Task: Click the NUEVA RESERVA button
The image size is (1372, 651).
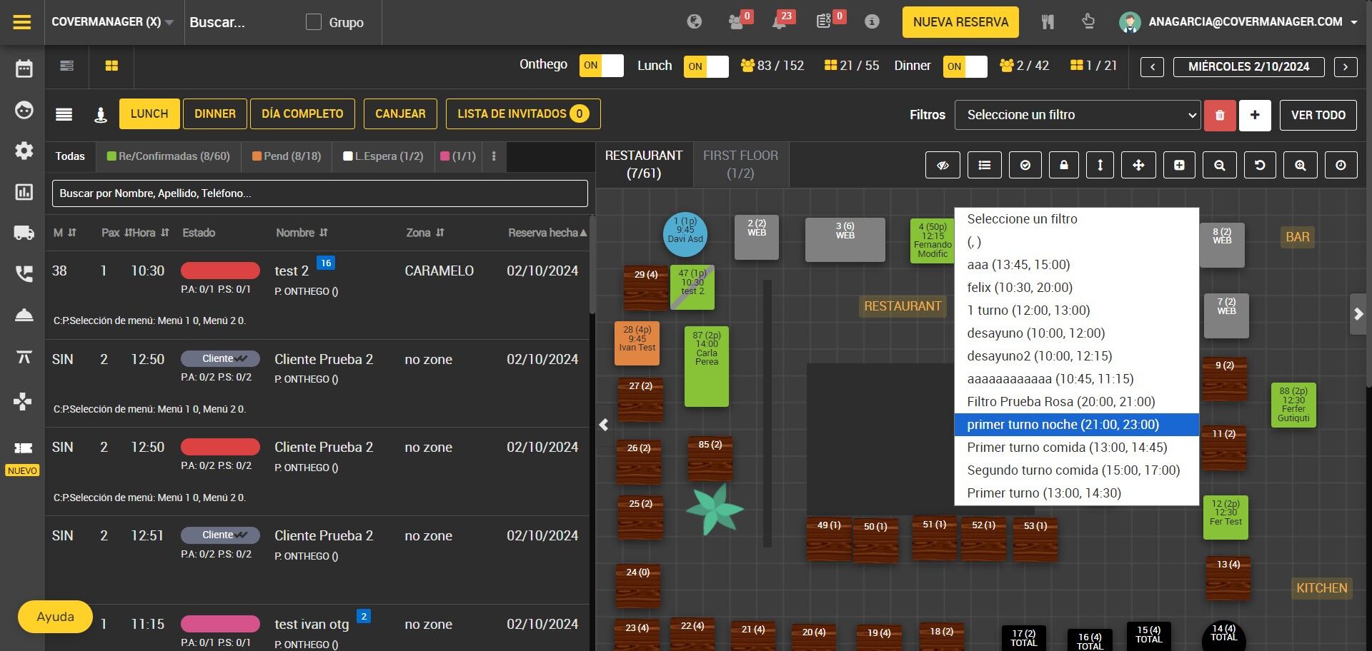Action: 960,22
